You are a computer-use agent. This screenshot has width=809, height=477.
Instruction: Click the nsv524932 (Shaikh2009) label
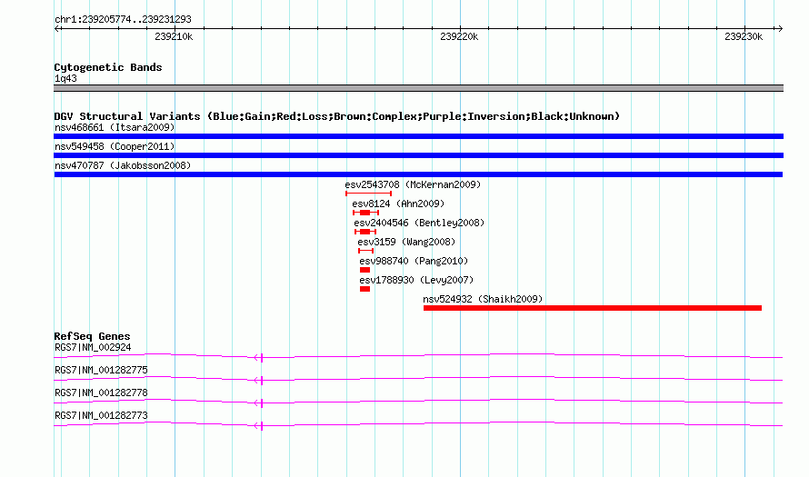[483, 299]
